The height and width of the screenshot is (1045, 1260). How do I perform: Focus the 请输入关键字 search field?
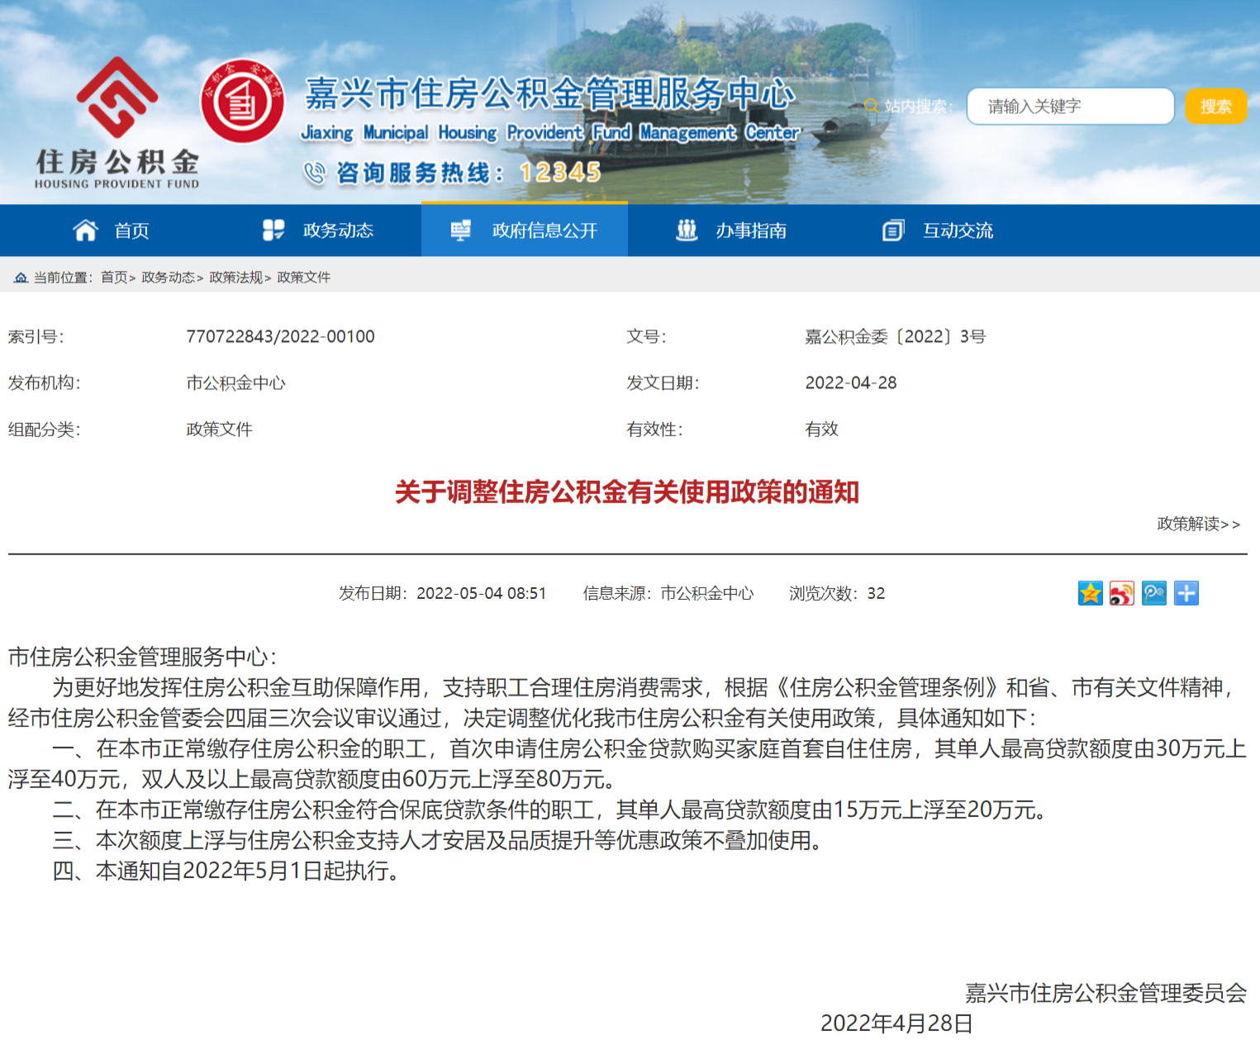tap(1071, 107)
